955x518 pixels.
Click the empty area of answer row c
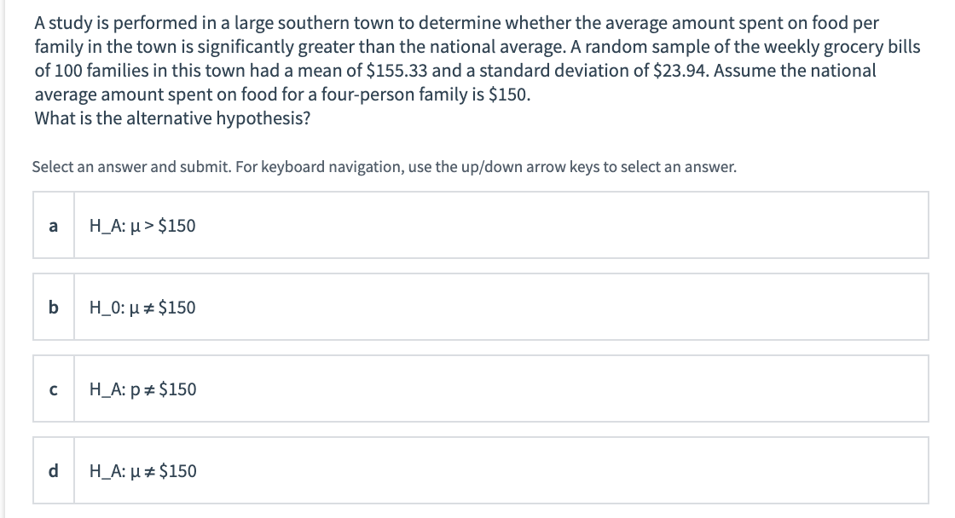click(560, 388)
